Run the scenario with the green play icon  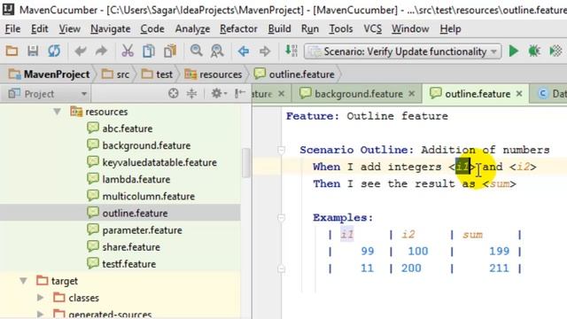(x=513, y=51)
